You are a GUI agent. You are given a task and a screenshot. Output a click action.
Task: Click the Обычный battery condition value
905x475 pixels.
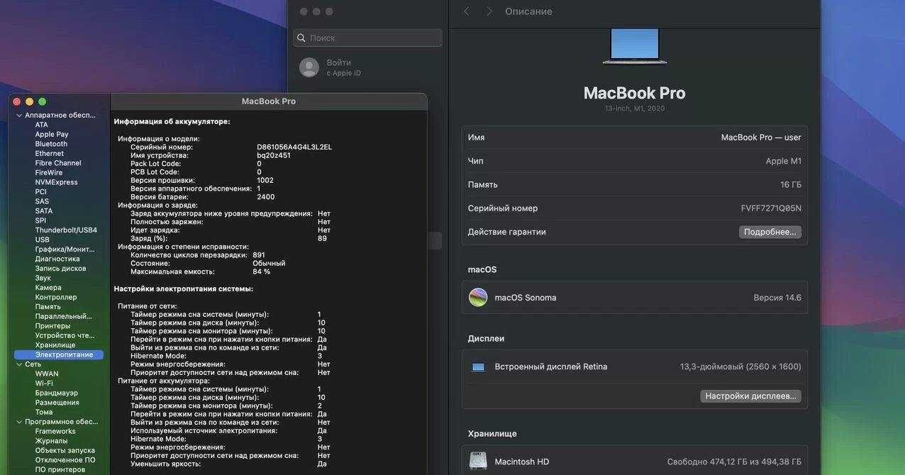point(269,264)
